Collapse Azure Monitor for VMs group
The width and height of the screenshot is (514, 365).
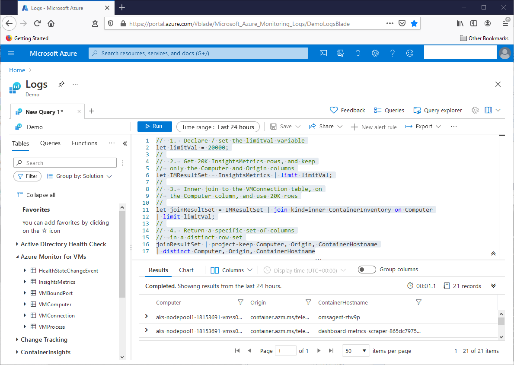coord(17,257)
